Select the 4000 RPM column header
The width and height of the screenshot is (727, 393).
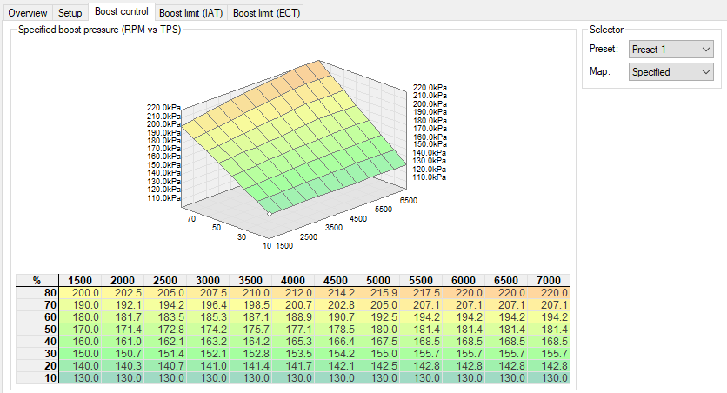(293, 280)
